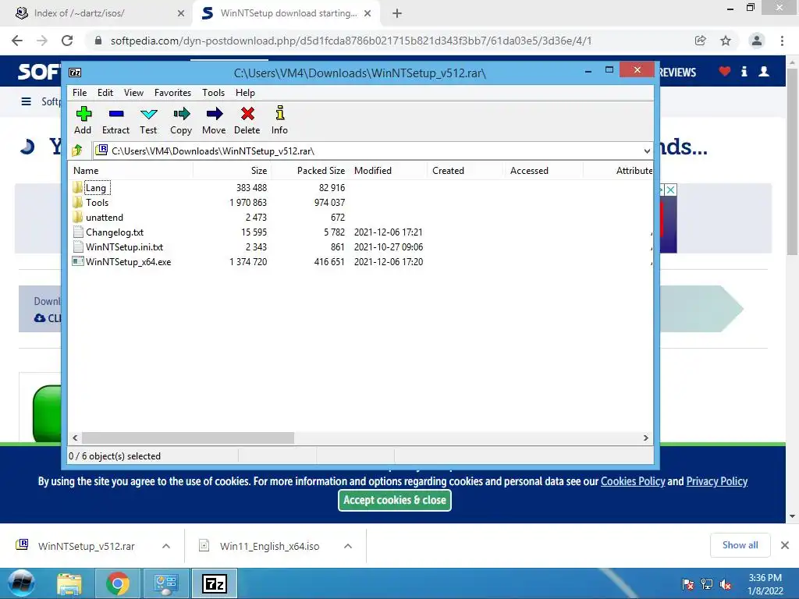Bookmark this page with the star icon
The height and width of the screenshot is (599, 799).
pos(726,41)
